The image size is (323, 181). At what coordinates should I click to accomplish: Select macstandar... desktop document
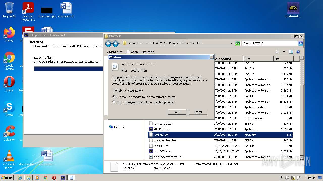pos(47,158)
